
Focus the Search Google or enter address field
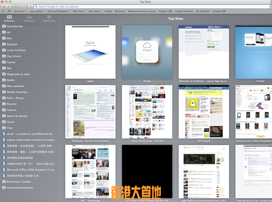152,6
